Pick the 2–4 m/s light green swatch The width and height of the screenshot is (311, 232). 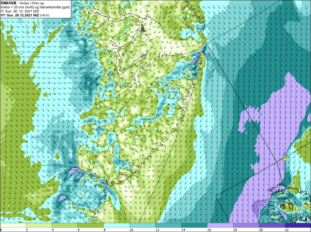coord(39,225)
